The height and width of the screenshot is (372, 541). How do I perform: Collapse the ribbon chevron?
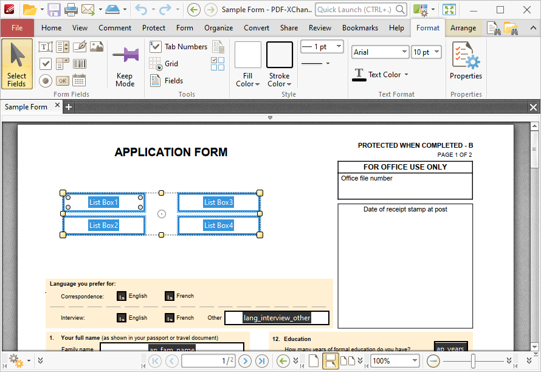(x=533, y=28)
